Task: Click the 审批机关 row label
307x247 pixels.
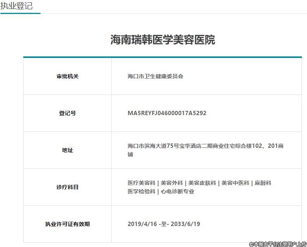Action: (68, 76)
